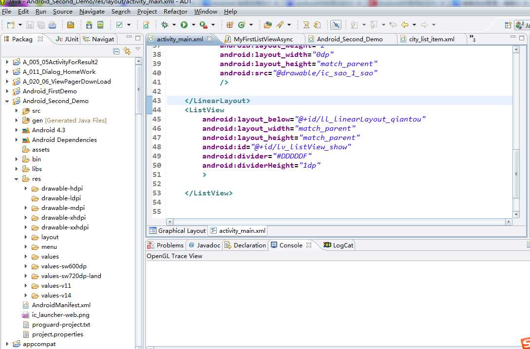
Task: Collapse the res folder
Action: coord(16,179)
